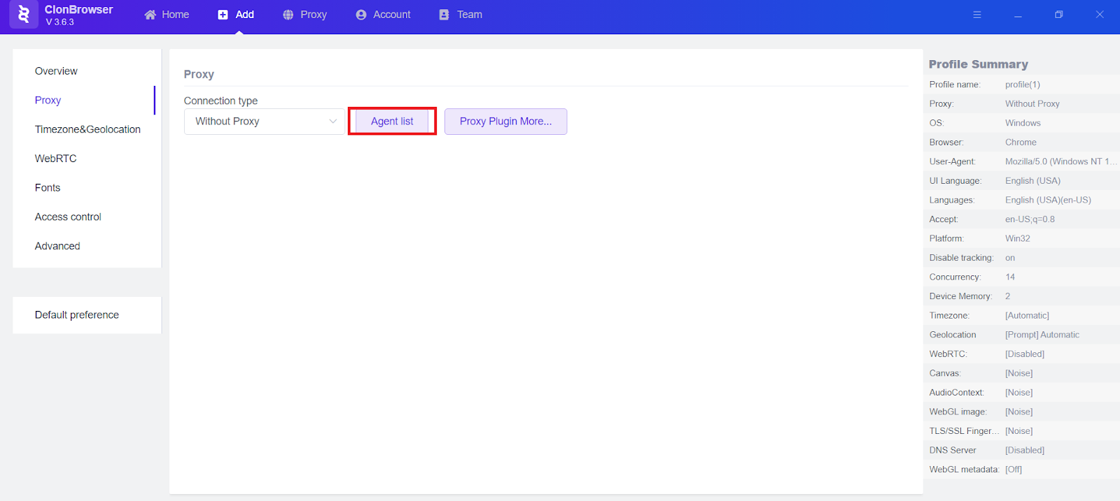Open the WebRTC settings section
The height and width of the screenshot is (501, 1120).
[x=56, y=159]
